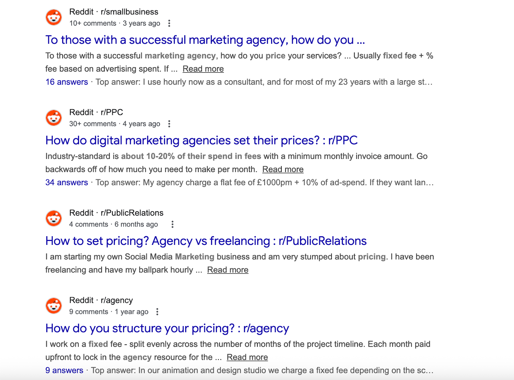Click the "9 answers" link on the r/agency result
The image size is (514, 380).
coord(64,370)
